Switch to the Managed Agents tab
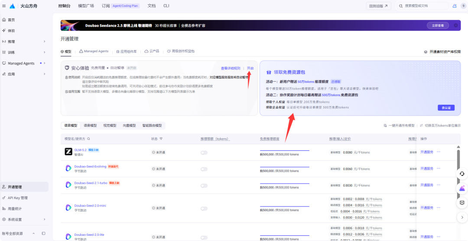Viewport: 468px width, 241px height. (x=94, y=51)
